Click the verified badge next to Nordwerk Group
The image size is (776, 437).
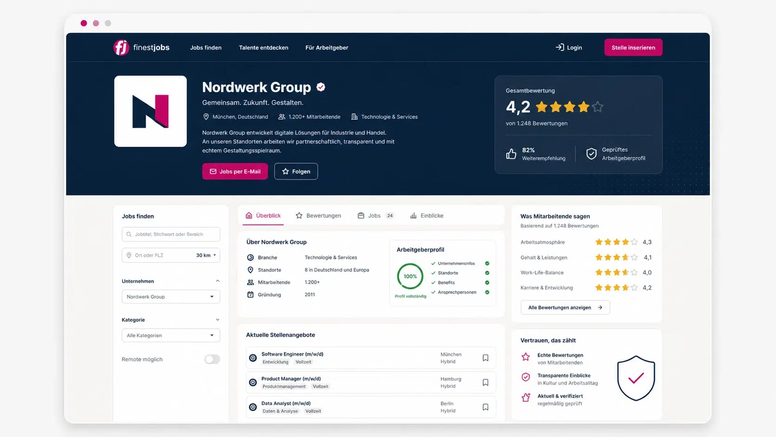[321, 87]
